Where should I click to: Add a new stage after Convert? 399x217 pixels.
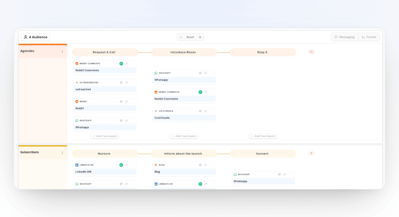(311, 153)
